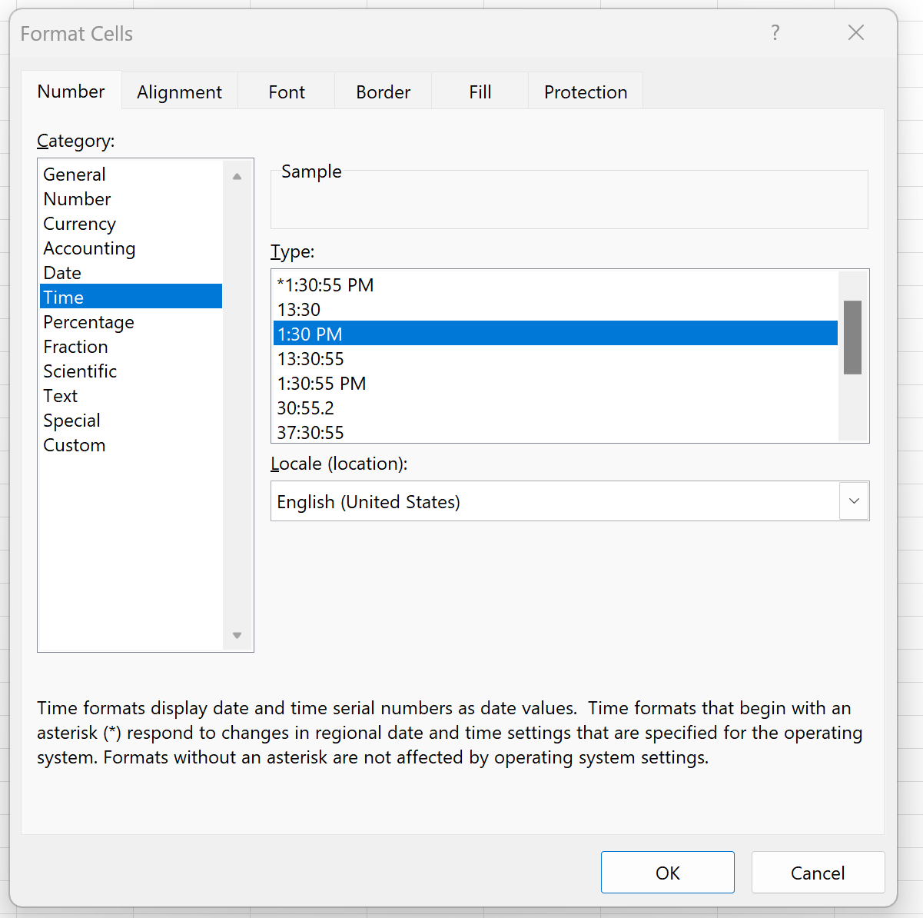The width and height of the screenshot is (923, 918).
Task: Select the Currency category
Action: point(79,223)
